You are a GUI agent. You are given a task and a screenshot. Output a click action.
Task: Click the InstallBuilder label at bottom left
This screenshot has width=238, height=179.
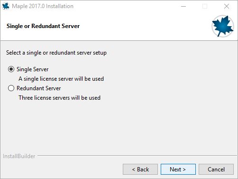point(19,156)
